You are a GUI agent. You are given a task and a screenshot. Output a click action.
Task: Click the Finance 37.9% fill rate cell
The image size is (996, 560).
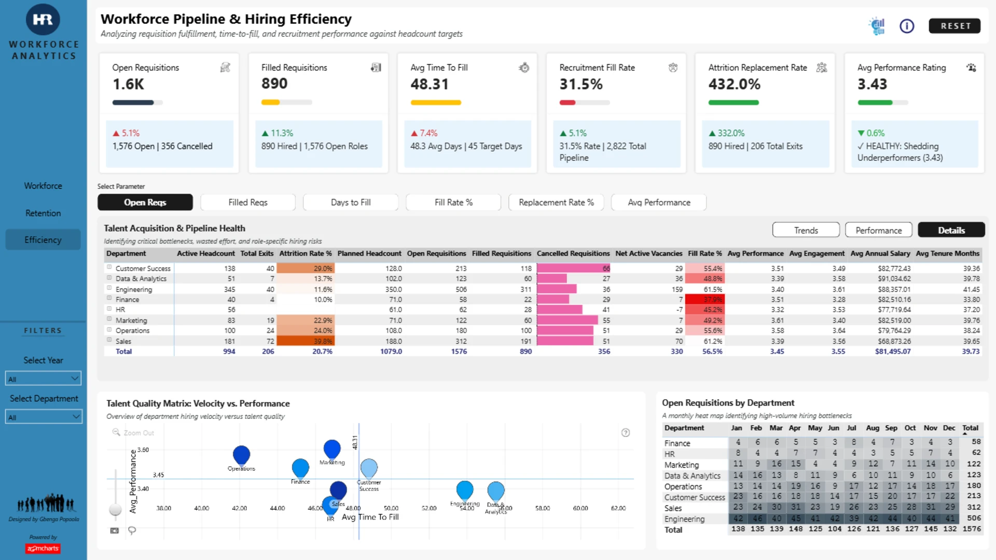(x=704, y=299)
